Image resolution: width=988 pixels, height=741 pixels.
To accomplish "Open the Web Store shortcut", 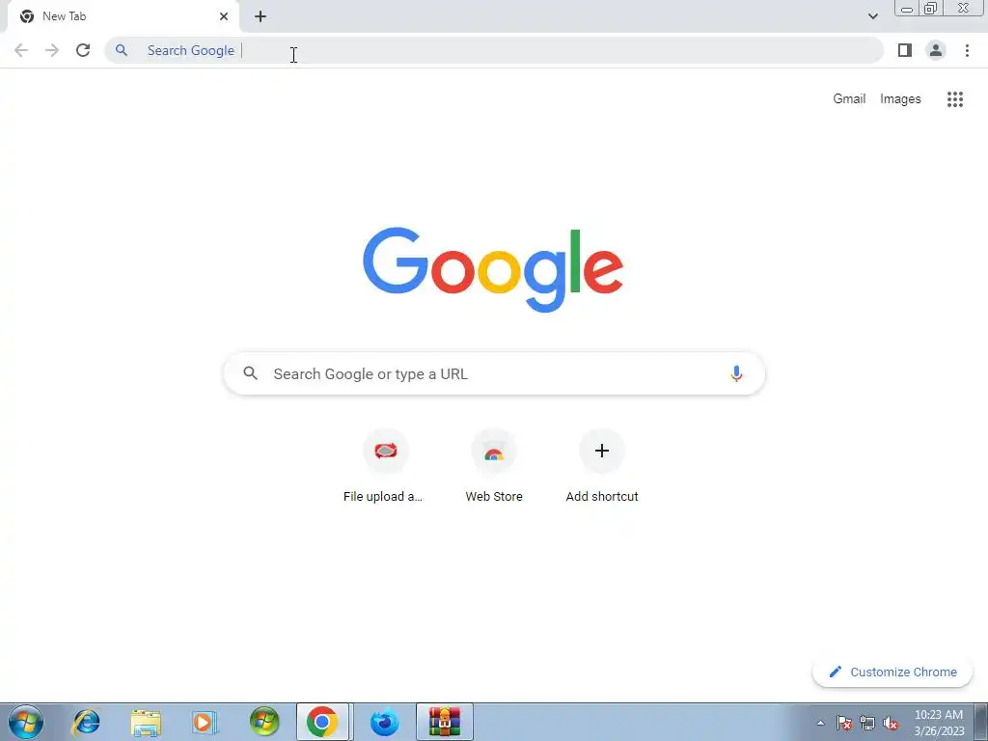I will 494,467.
